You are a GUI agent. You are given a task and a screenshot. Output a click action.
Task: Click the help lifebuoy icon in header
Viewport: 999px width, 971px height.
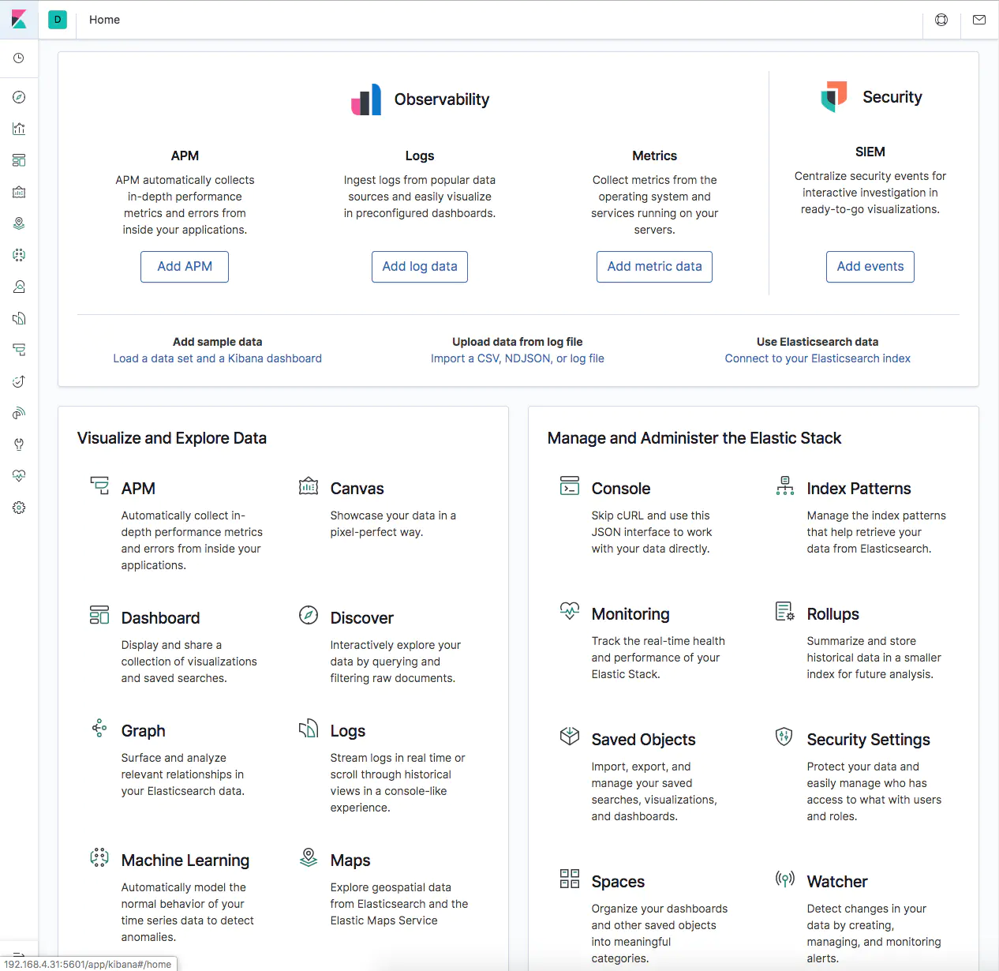(941, 20)
